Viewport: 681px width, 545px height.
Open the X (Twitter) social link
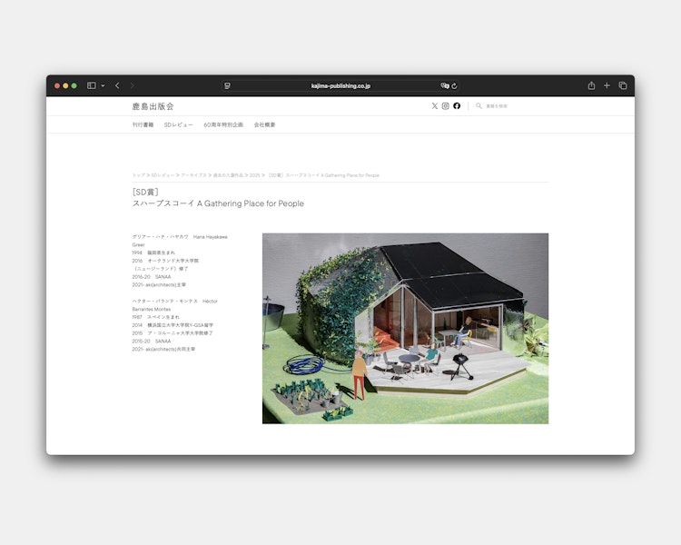[x=434, y=106]
